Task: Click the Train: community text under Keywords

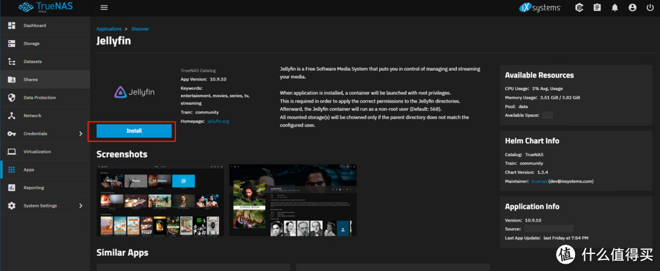Action: (199, 112)
